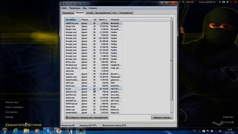The height and width of the screenshot is (134, 238).
Task: Open the Справка menu
Action: click(x=93, y=8)
